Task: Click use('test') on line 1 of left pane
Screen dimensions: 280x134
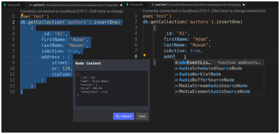Action: [35, 17]
